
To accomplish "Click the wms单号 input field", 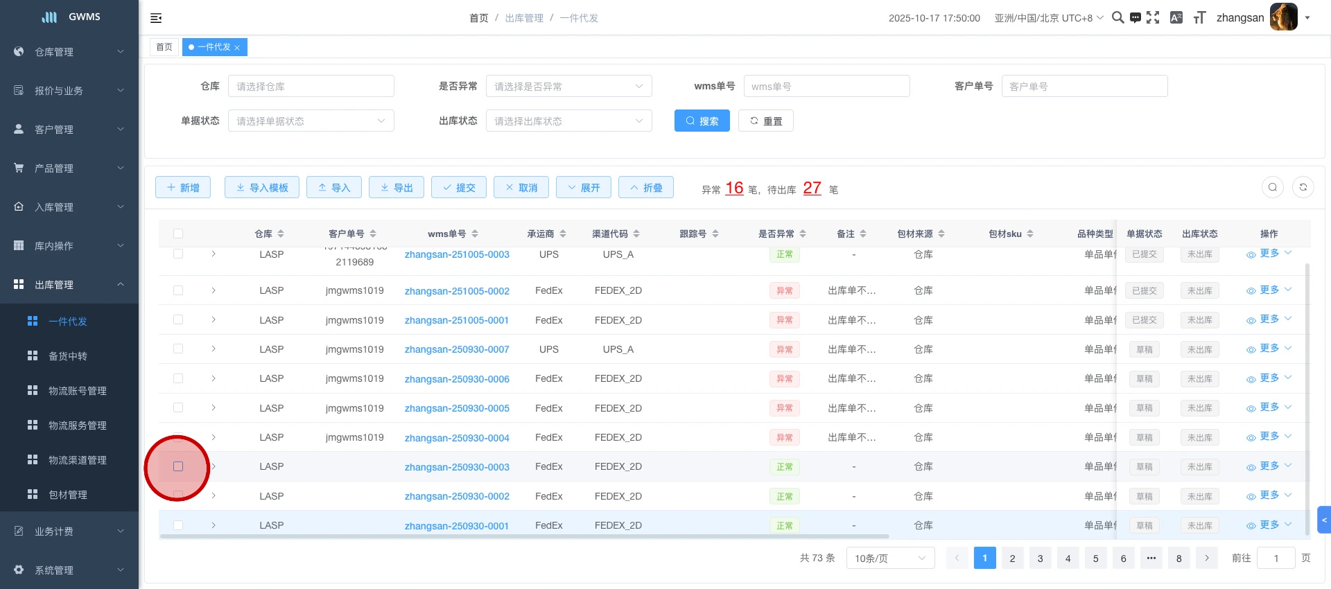I will tap(826, 86).
